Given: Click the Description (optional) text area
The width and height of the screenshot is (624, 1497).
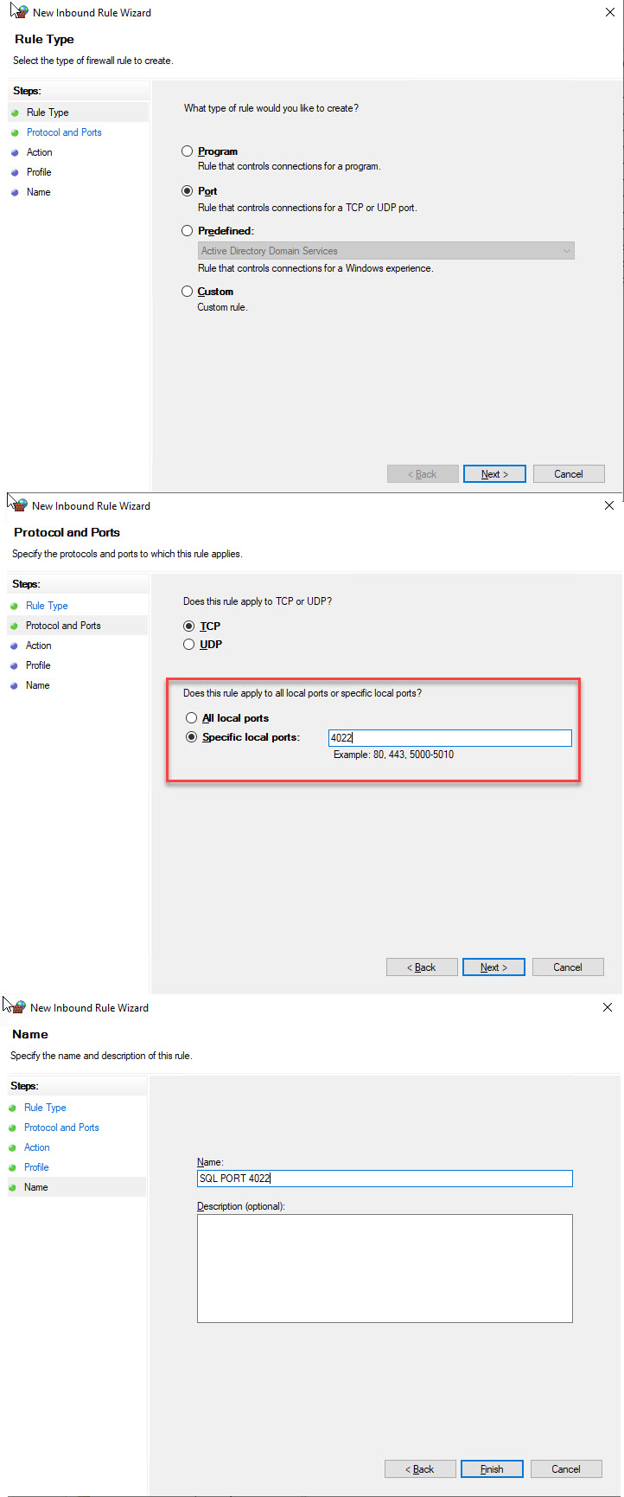Looking at the screenshot, I should pos(385,1269).
